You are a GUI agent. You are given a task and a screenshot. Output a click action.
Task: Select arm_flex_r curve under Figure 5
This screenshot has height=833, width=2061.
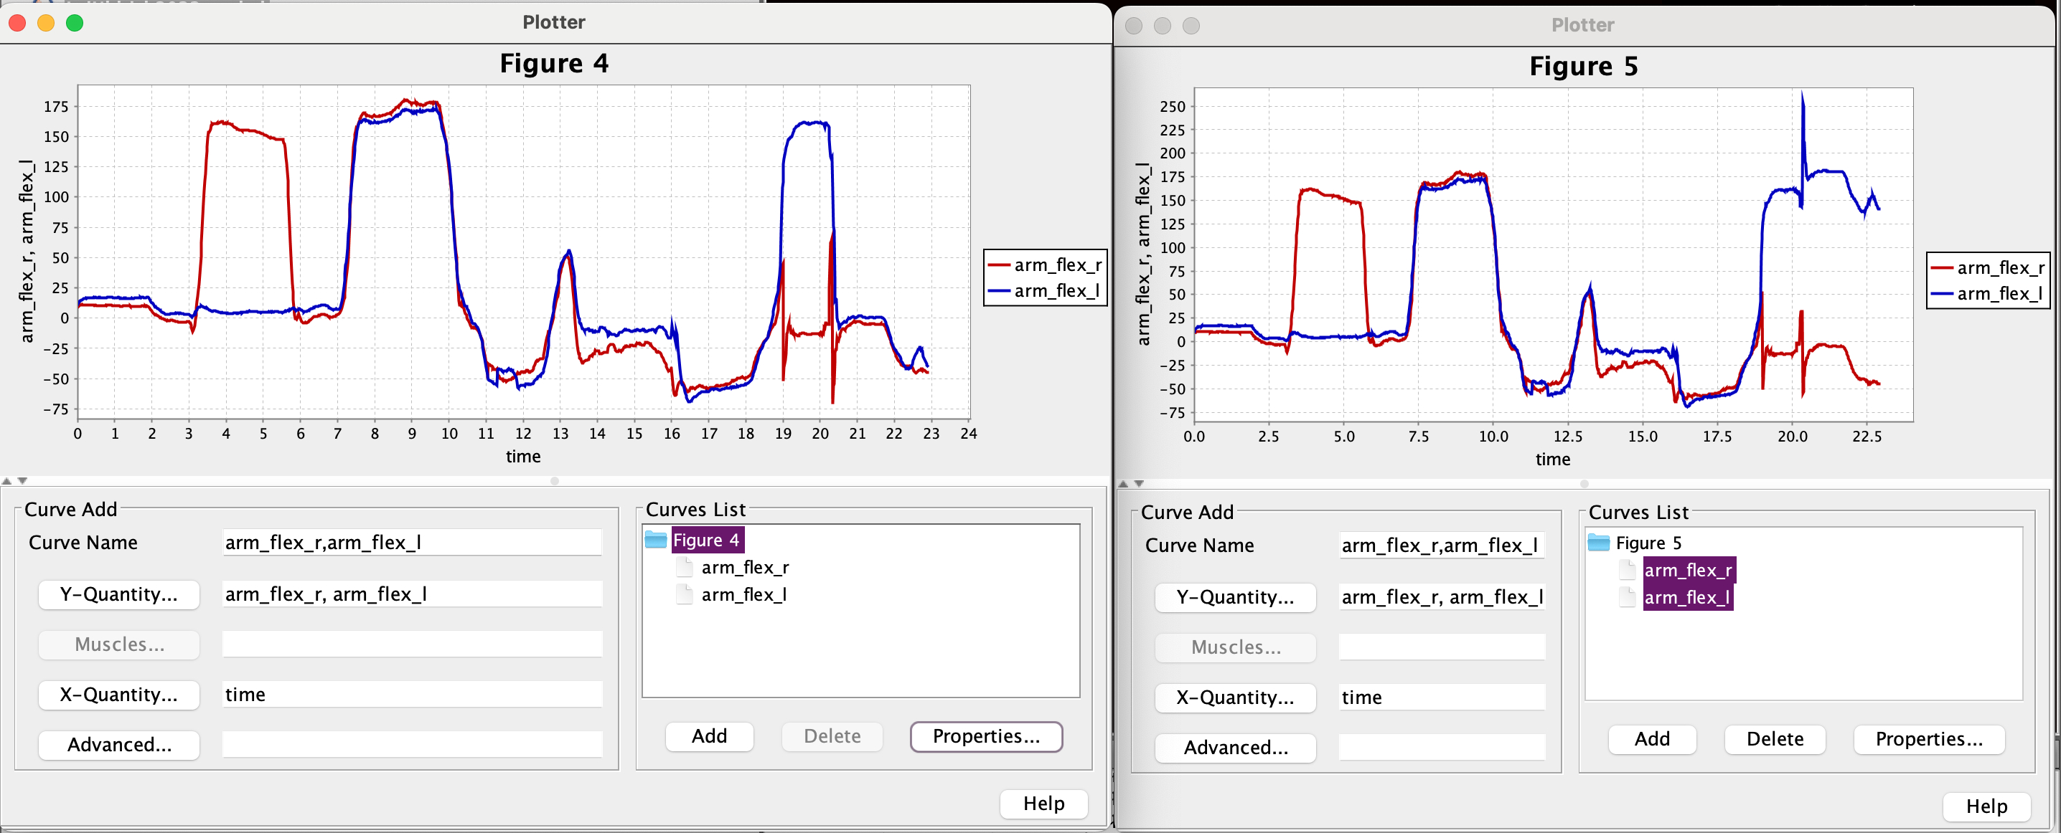coord(1688,571)
